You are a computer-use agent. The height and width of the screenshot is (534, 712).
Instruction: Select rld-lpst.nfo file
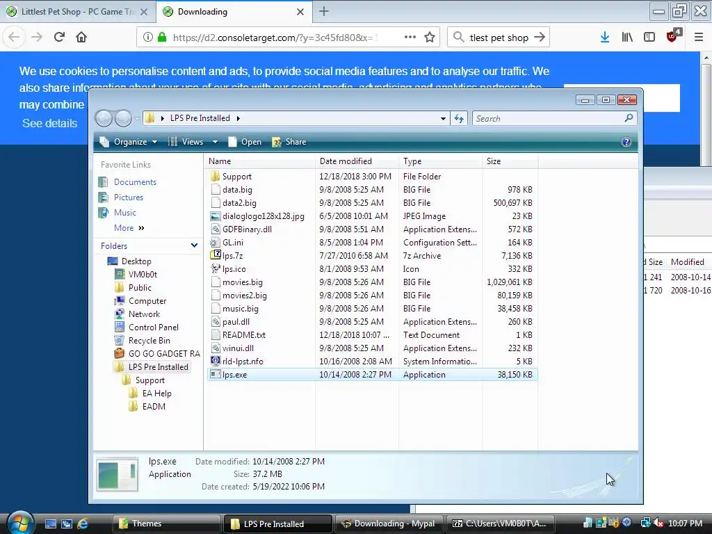pos(243,362)
